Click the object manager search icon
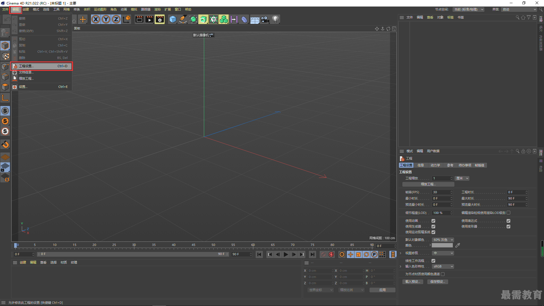544x306 pixels. (517, 18)
